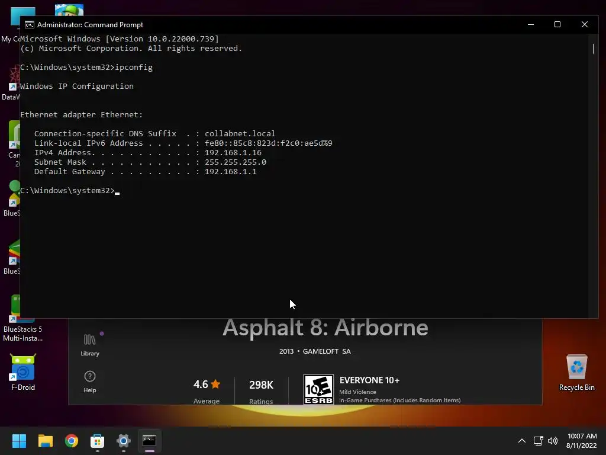Click the Ethernet adapter Ethernet heading
The image size is (606, 455).
82,114
